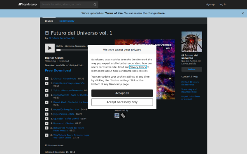Focus the search input field
247x154 pixels.
67,5
